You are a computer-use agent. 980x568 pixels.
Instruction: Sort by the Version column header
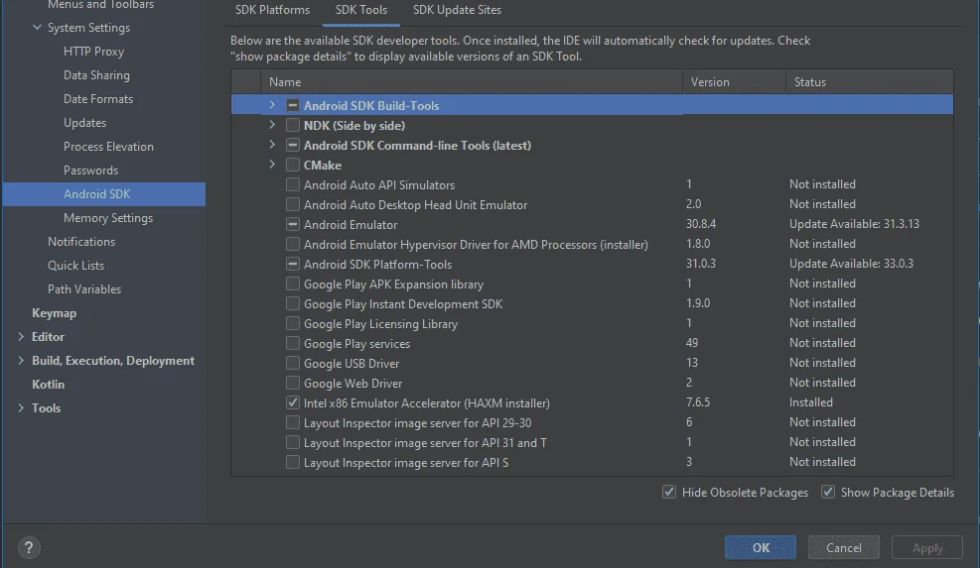point(734,81)
